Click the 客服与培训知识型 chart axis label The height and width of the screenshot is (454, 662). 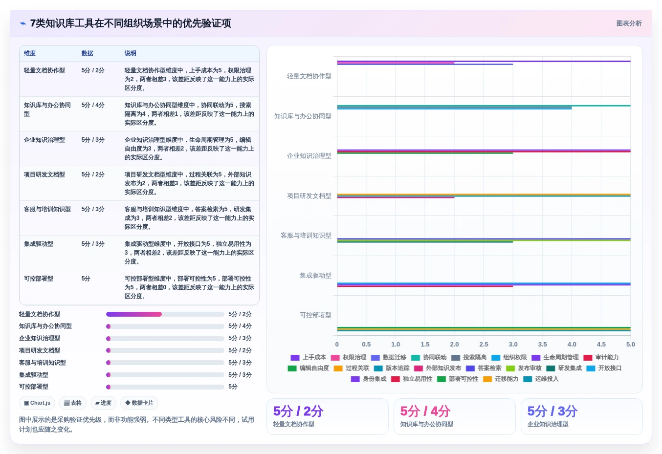(306, 236)
